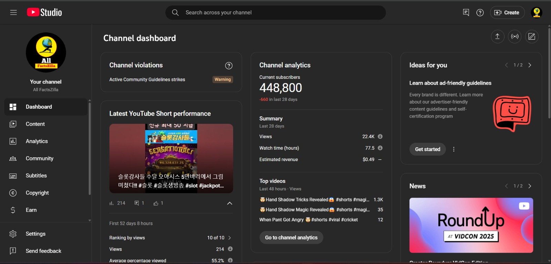Open Earn in the sidebar
This screenshot has width=551, height=264.
pyautogui.click(x=46, y=210)
